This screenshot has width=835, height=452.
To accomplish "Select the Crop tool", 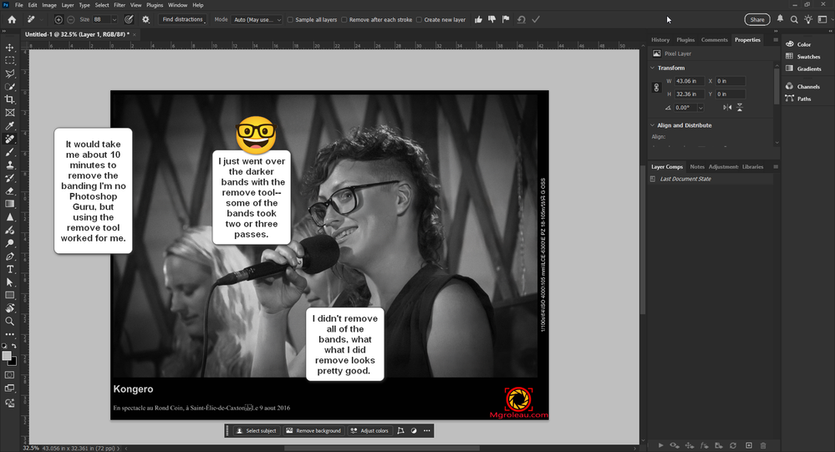I will 10,99.
